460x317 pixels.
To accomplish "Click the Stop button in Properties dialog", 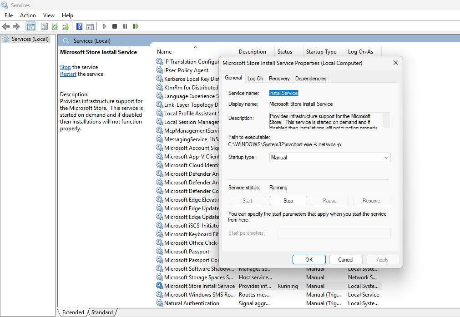I will tap(288, 201).
